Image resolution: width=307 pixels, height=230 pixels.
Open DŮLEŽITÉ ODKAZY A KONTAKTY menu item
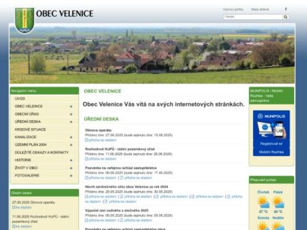tap(42, 153)
